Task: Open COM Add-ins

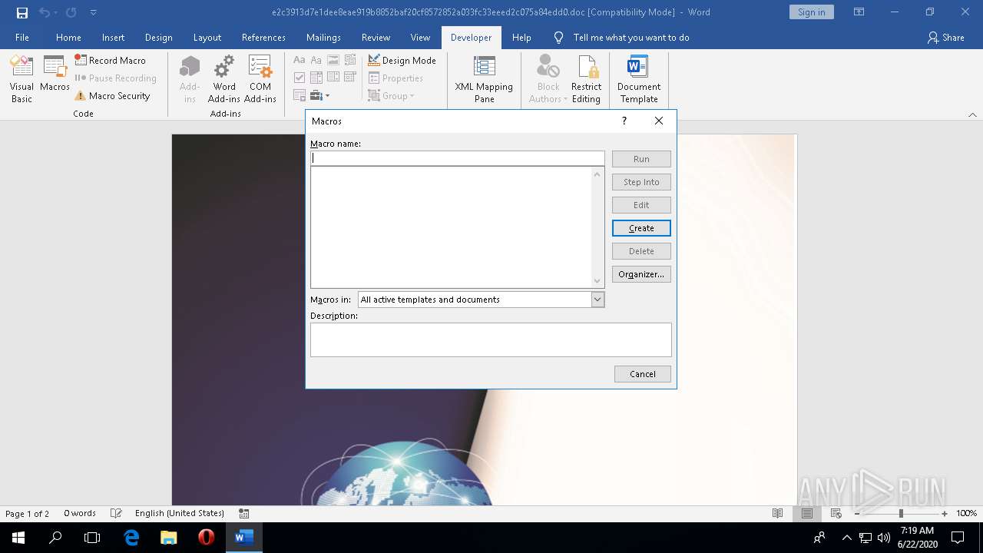Action: click(x=260, y=79)
